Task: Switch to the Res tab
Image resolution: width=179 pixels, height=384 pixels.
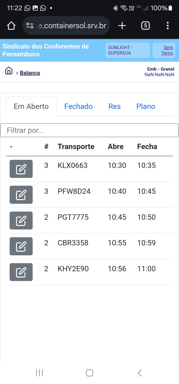Action: 115,106
